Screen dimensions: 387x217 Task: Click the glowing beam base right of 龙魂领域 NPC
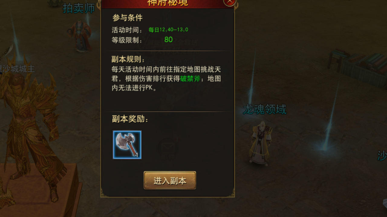[x=324, y=147]
